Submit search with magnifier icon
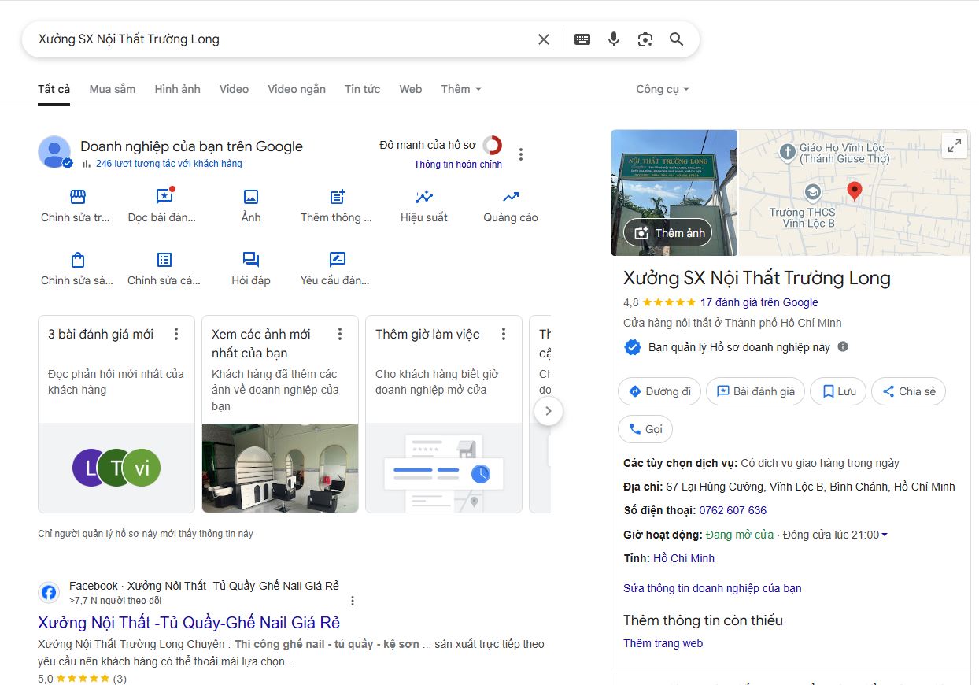 (677, 39)
